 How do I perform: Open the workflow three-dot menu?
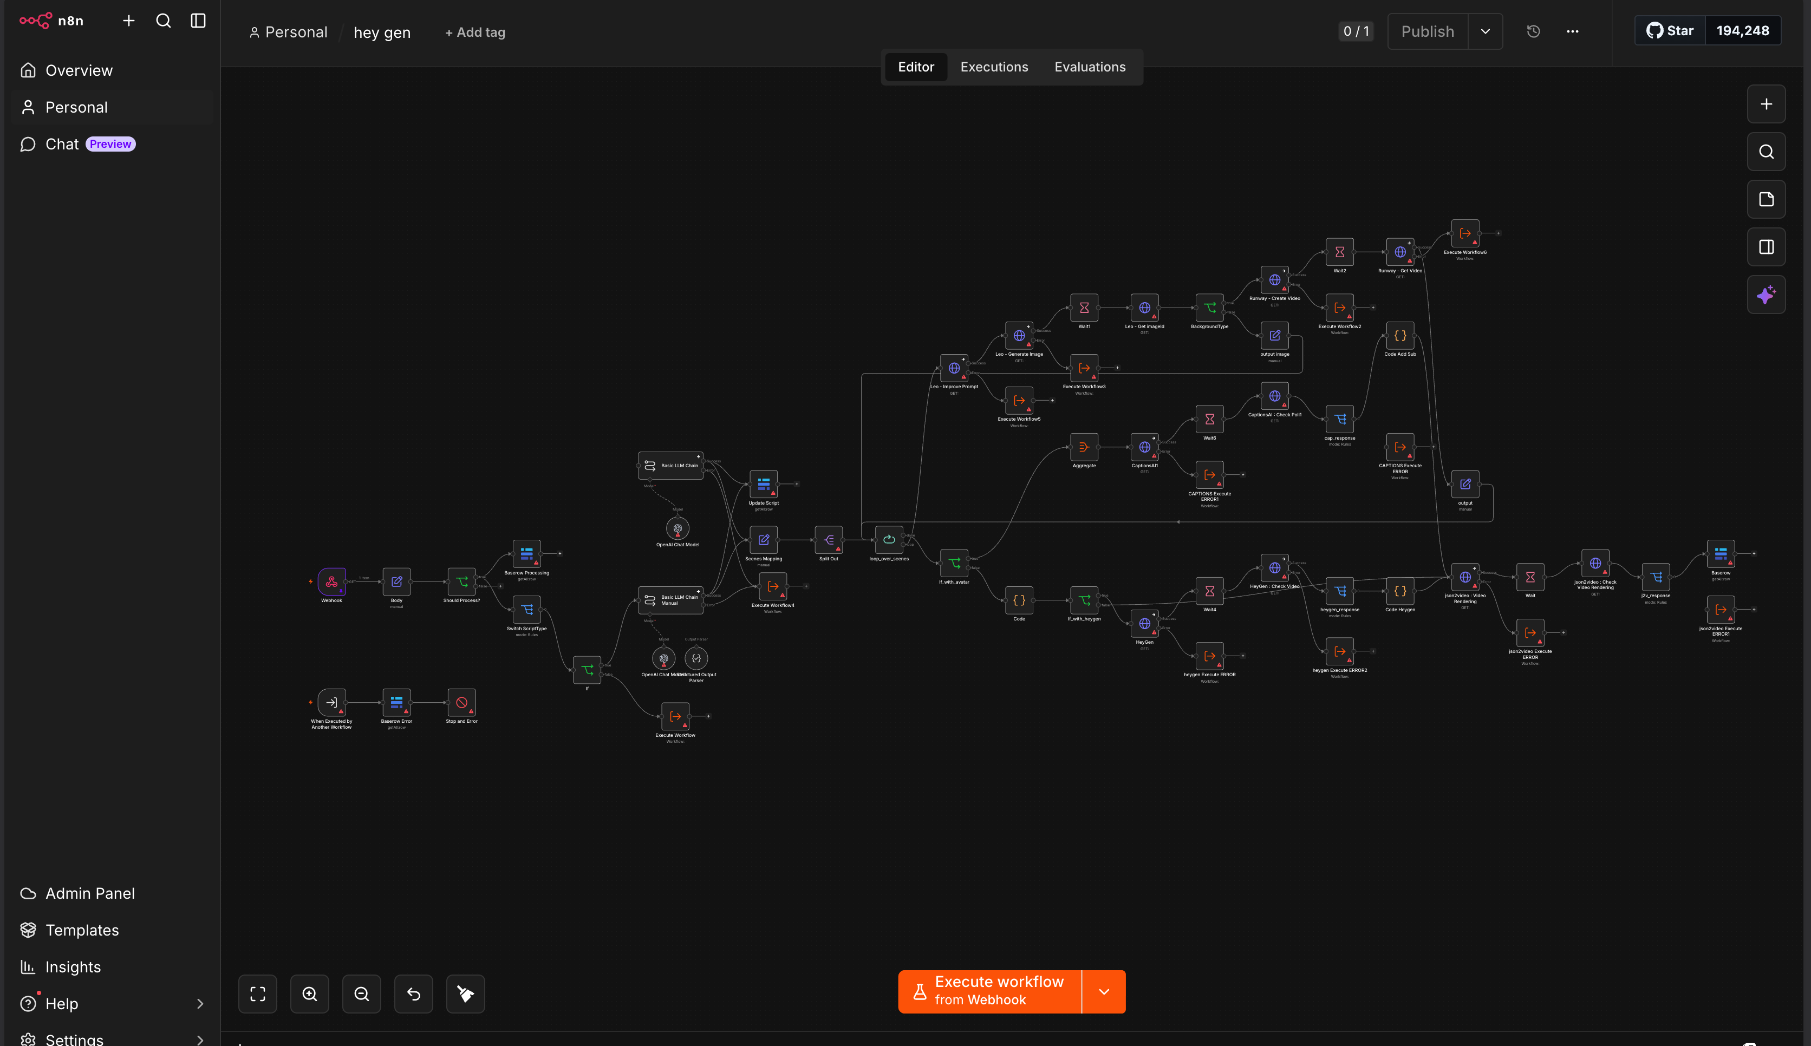click(x=1572, y=31)
